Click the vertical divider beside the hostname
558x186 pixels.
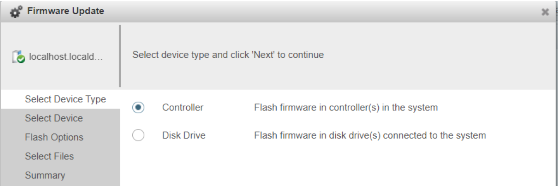pyautogui.click(x=120, y=56)
